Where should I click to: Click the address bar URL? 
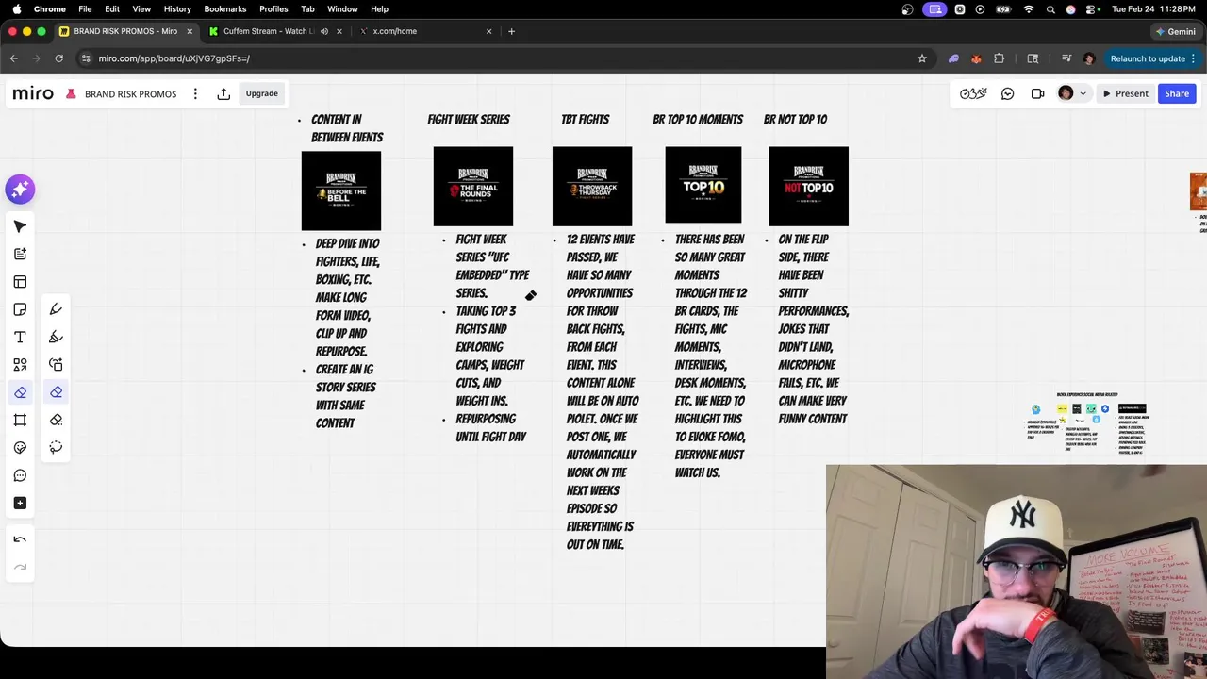174,58
